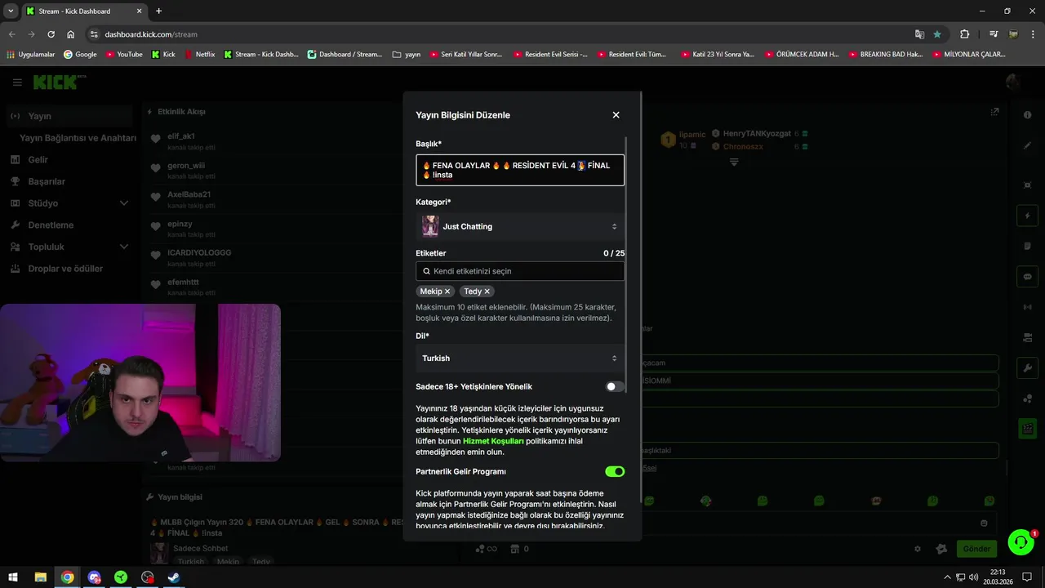
Task: Open Steam from the taskbar
Action: coord(174,577)
